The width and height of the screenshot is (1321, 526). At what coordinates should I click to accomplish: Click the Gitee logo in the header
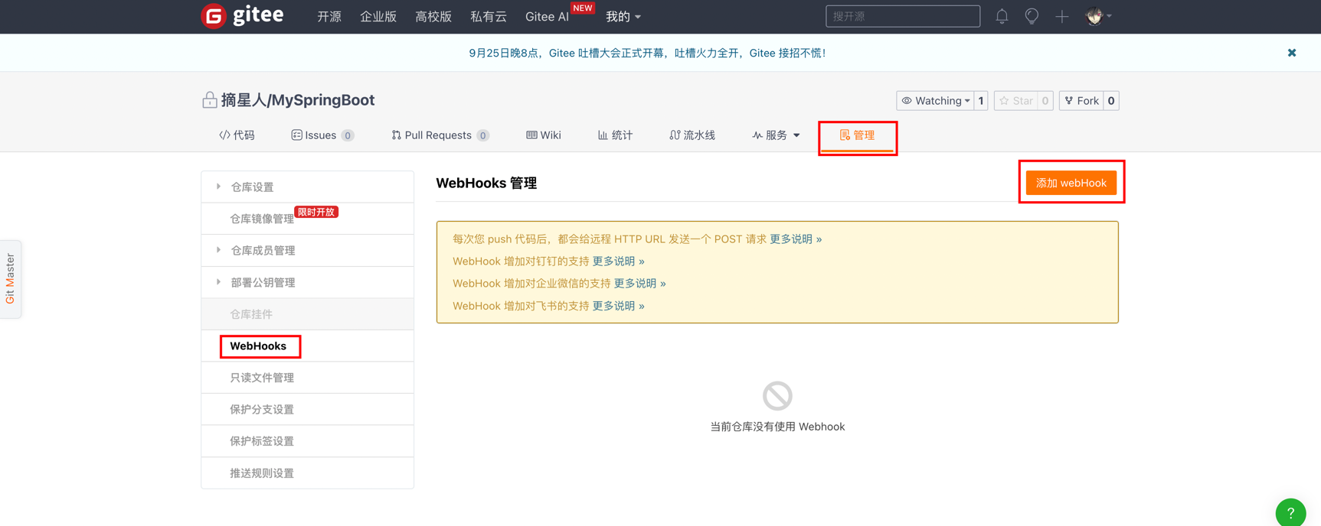click(242, 16)
